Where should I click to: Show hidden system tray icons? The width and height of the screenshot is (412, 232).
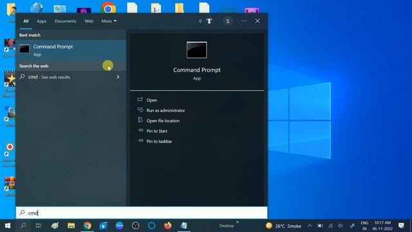(310, 226)
